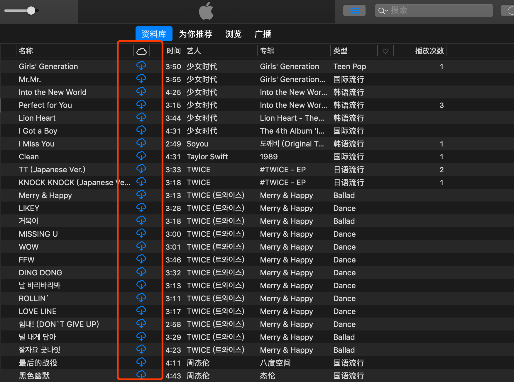Click album 1989

269,157
